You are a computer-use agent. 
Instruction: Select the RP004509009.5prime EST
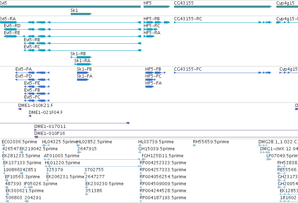140,187
